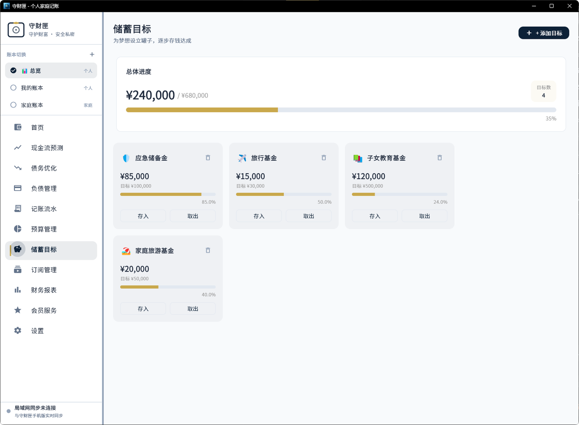The height and width of the screenshot is (425, 579).
Task: Add a new ledger with plus icon
Action: (x=92, y=54)
